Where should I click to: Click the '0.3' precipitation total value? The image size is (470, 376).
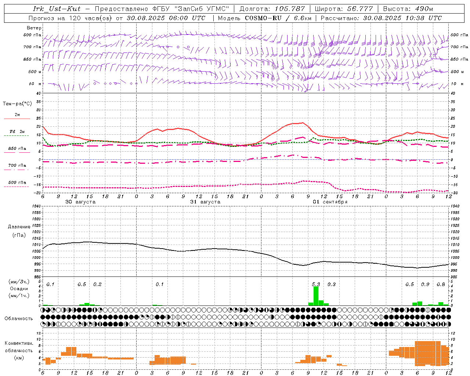[332, 285]
